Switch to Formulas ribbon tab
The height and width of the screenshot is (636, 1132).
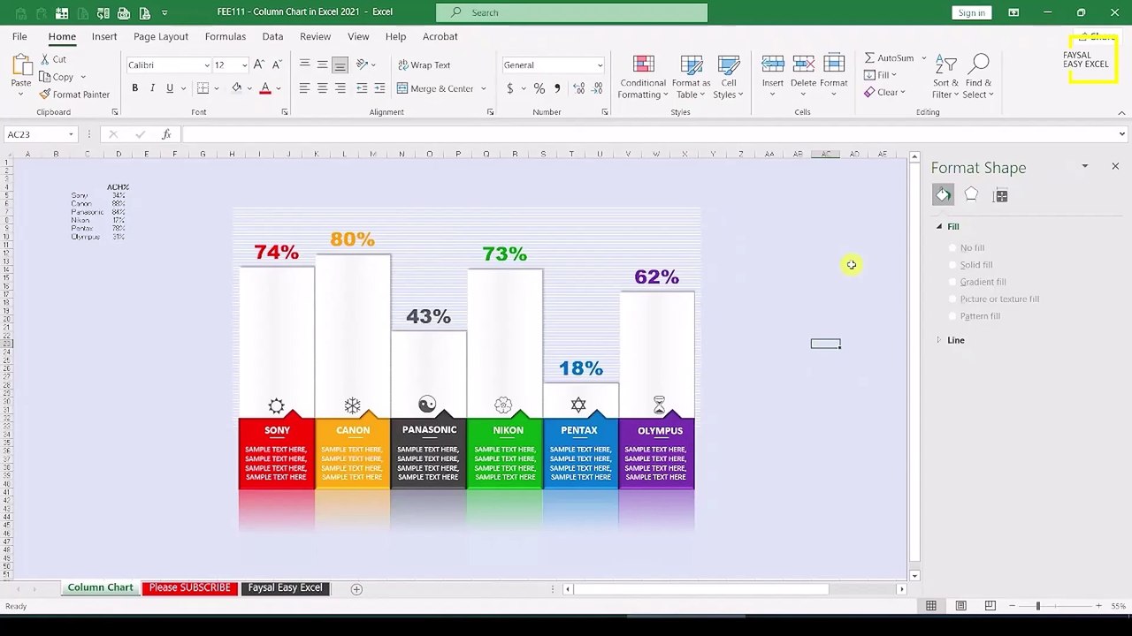point(226,36)
